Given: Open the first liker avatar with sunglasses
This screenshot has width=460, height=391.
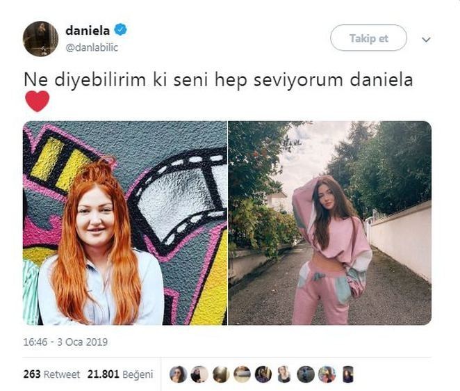Looking at the screenshot, I should pyautogui.click(x=179, y=374).
